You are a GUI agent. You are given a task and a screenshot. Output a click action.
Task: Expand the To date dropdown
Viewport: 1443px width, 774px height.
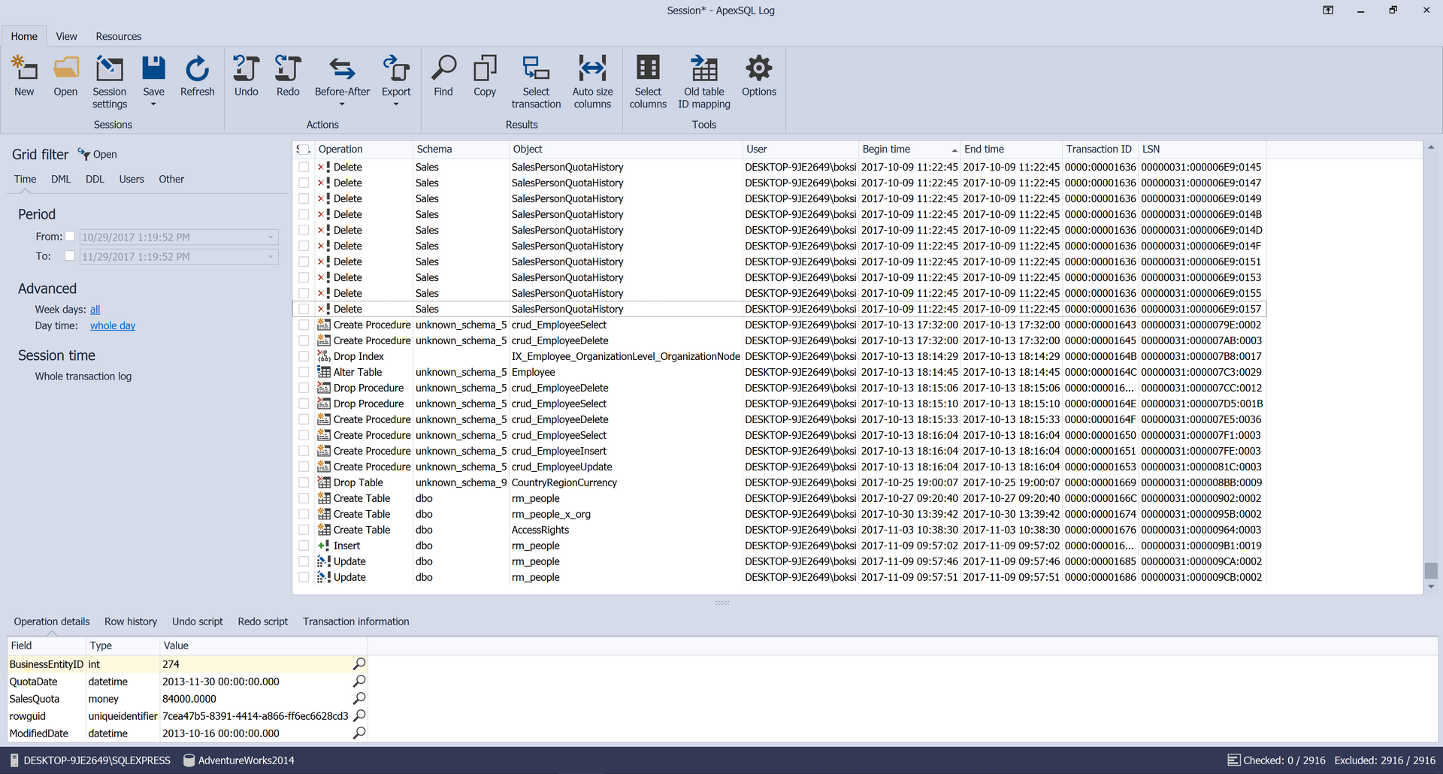point(271,256)
